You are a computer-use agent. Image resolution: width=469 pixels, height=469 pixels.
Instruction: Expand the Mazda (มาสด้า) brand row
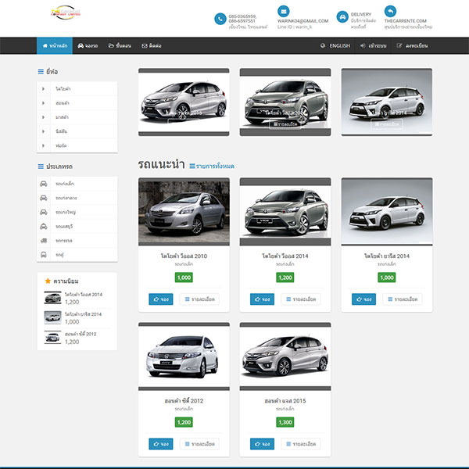coord(77,117)
